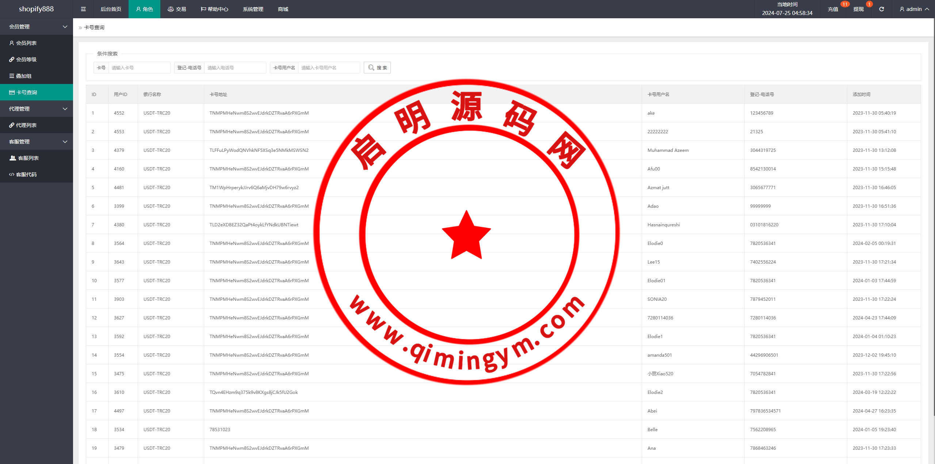The height and width of the screenshot is (464, 935).
Task: Click the sidebar collapse hamburger icon
Action: 83,9
